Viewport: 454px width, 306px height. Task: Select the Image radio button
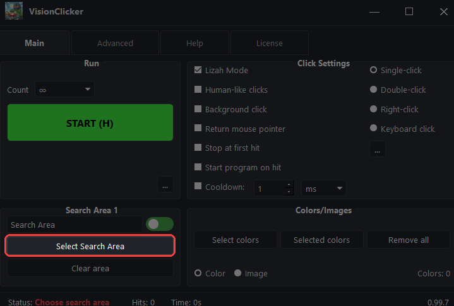click(x=237, y=273)
